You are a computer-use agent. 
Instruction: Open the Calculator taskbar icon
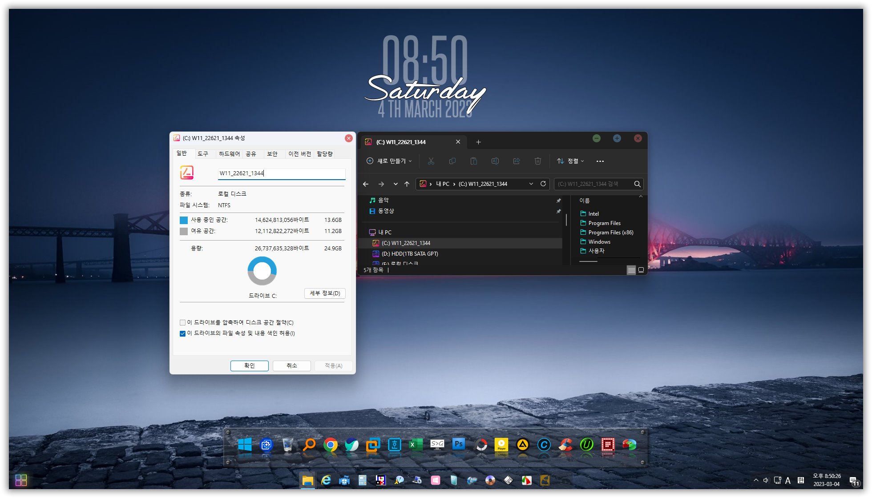tap(363, 480)
